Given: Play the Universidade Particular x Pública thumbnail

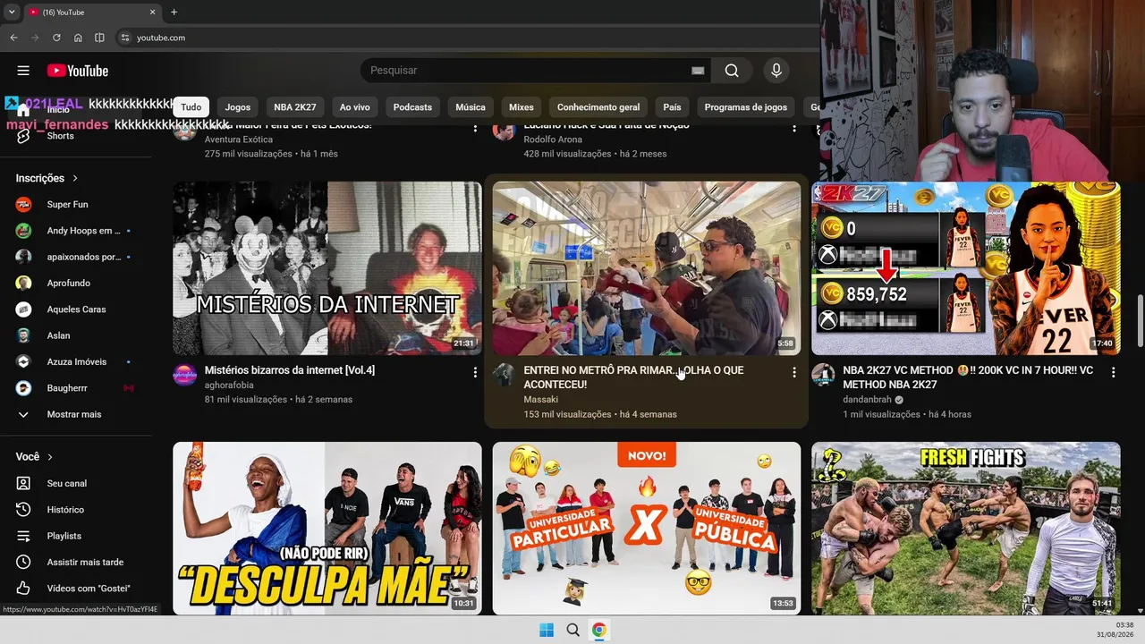Looking at the screenshot, I should (x=647, y=528).
